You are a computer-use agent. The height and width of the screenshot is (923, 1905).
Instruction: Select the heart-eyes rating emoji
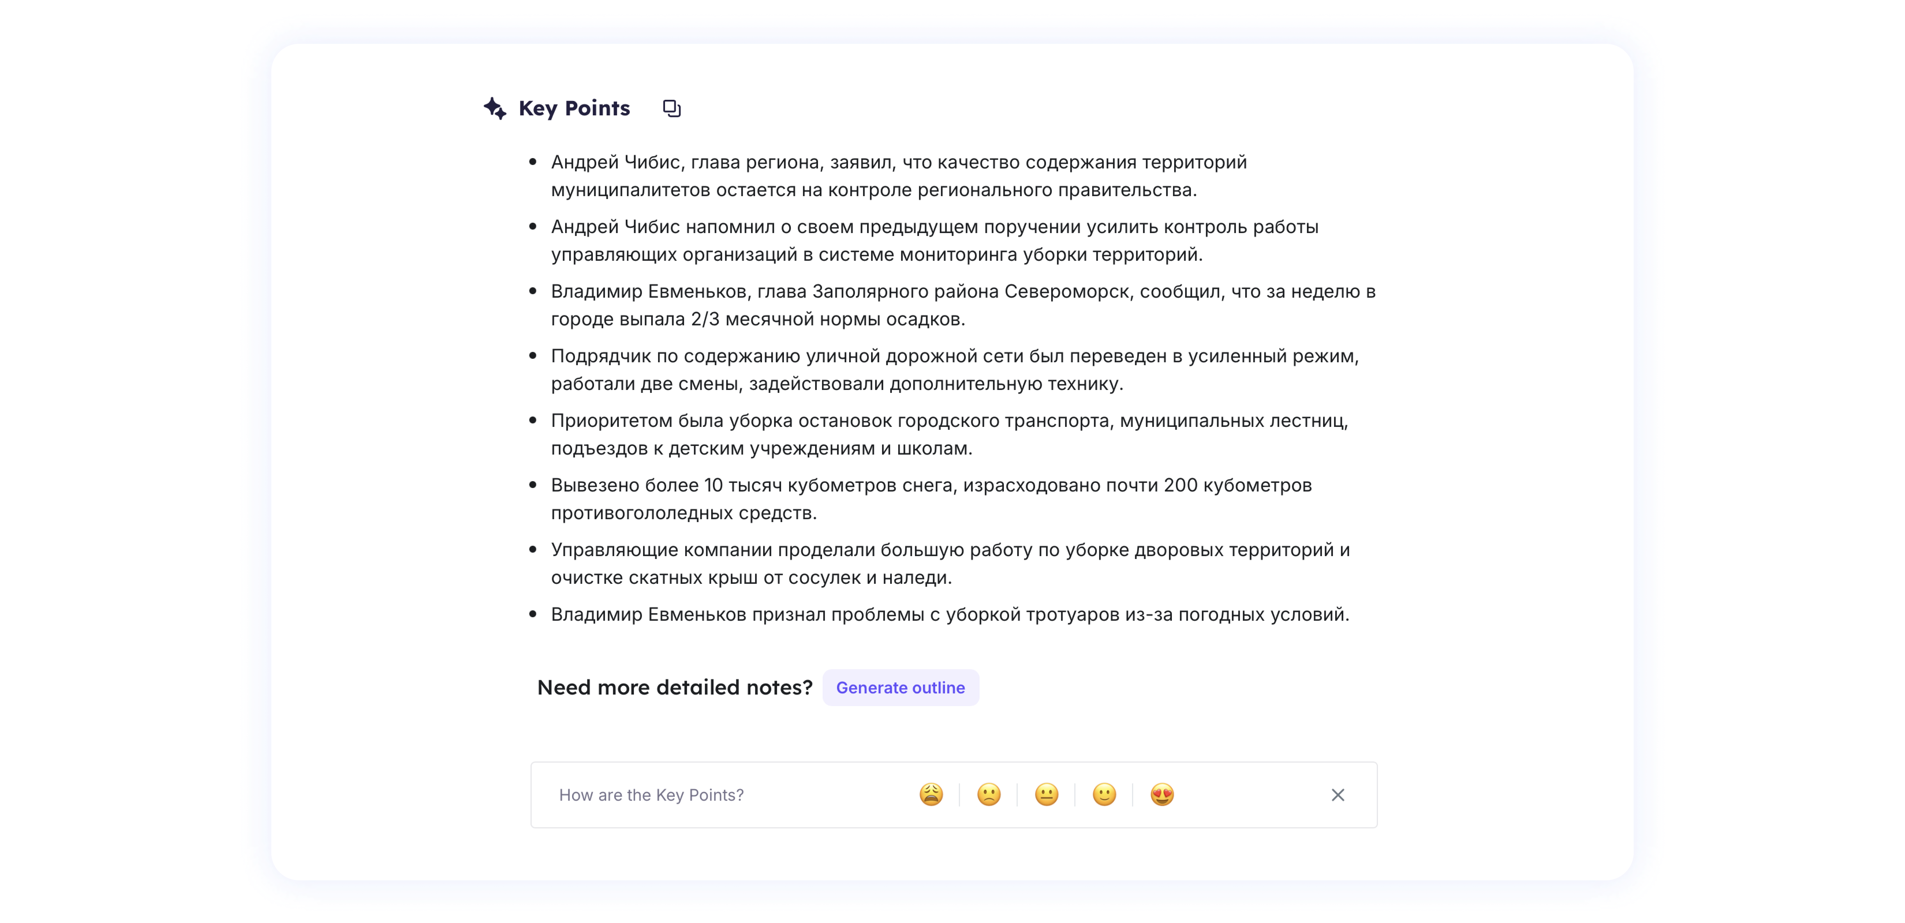(1161, 794)
